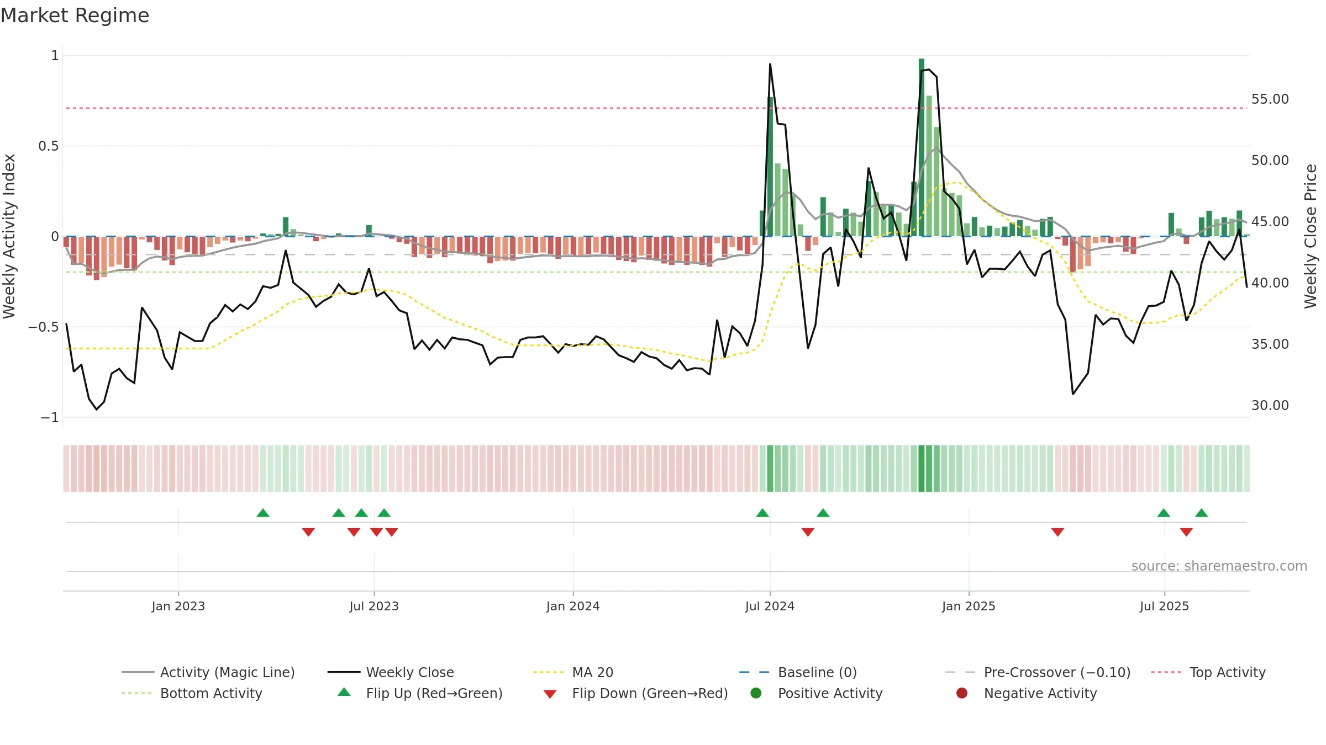The width and height of the screenshot is (1326, 745).
Task: Click the Jan 2023 x-axis label
Action: pyautogui.click(x=178, y=606)
